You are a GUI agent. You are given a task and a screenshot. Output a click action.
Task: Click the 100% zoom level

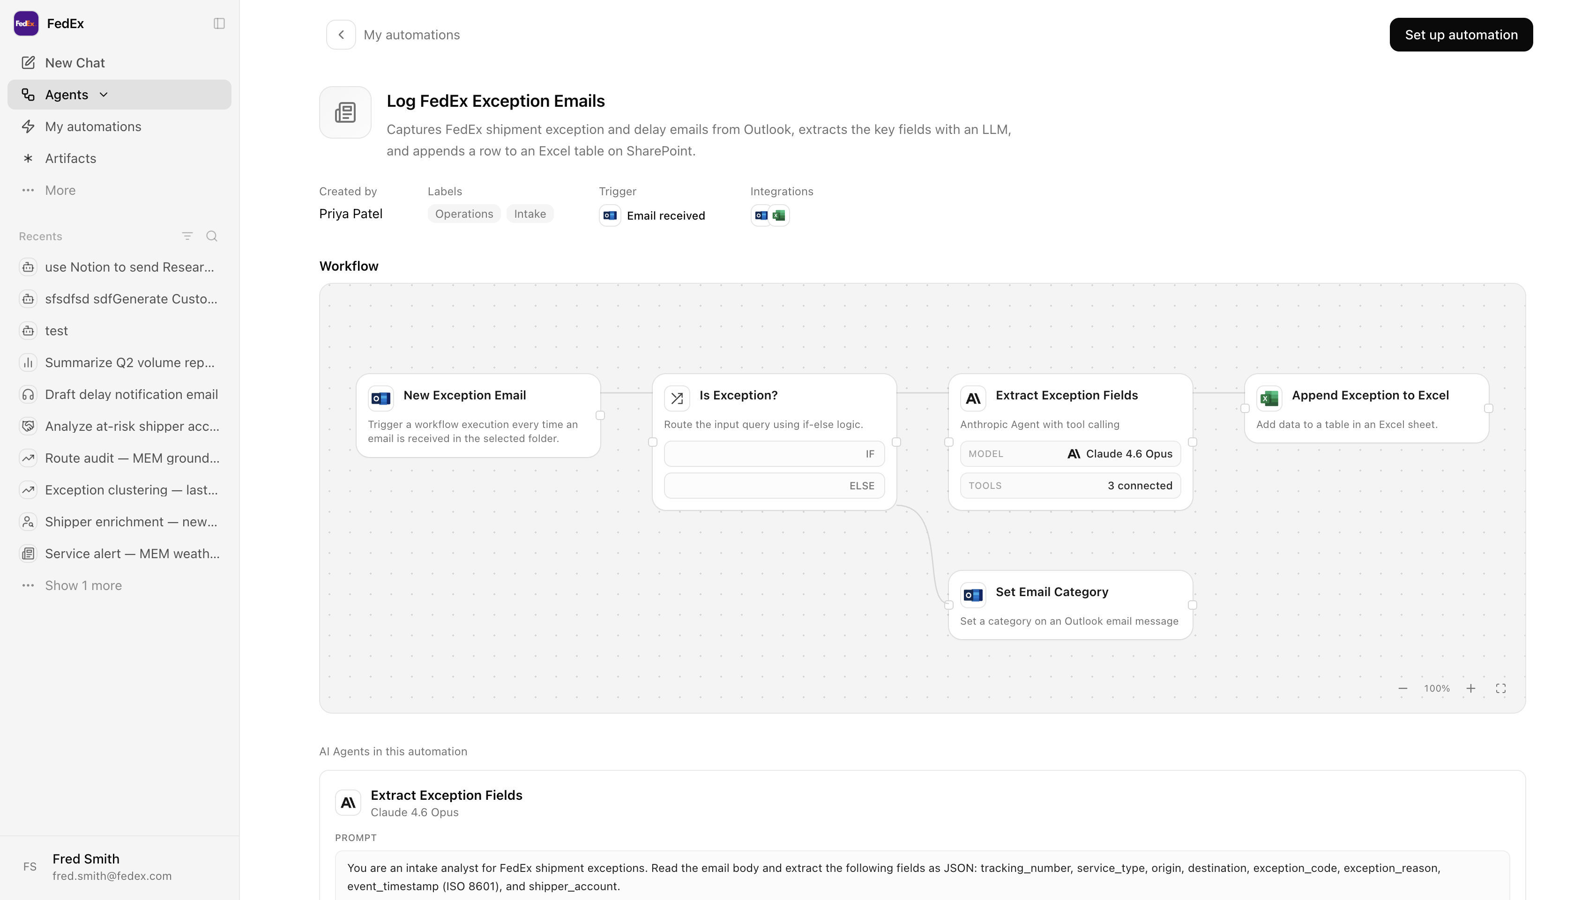point(1437,688)
